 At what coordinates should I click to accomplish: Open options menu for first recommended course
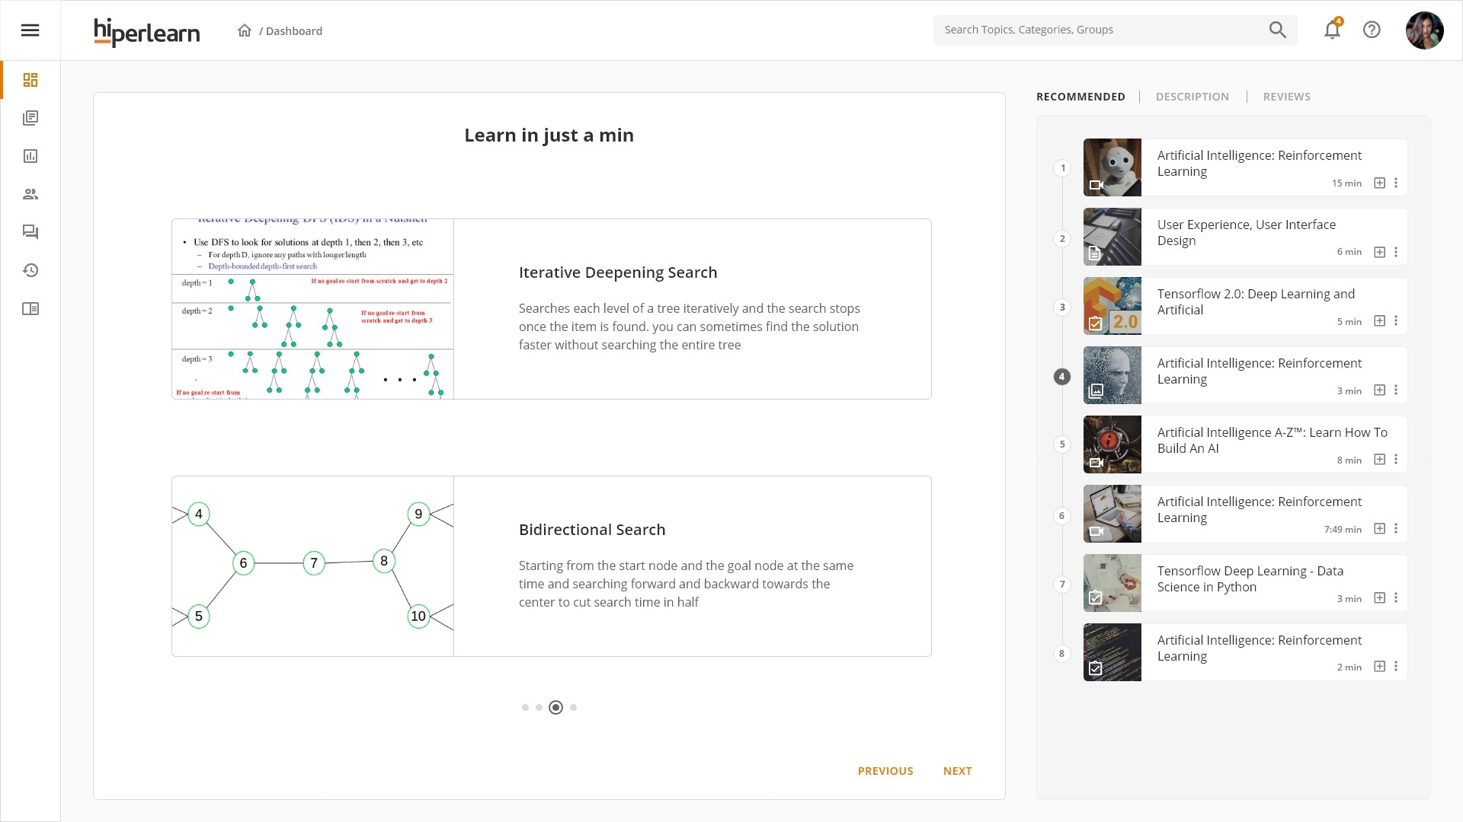[1396, 183]
